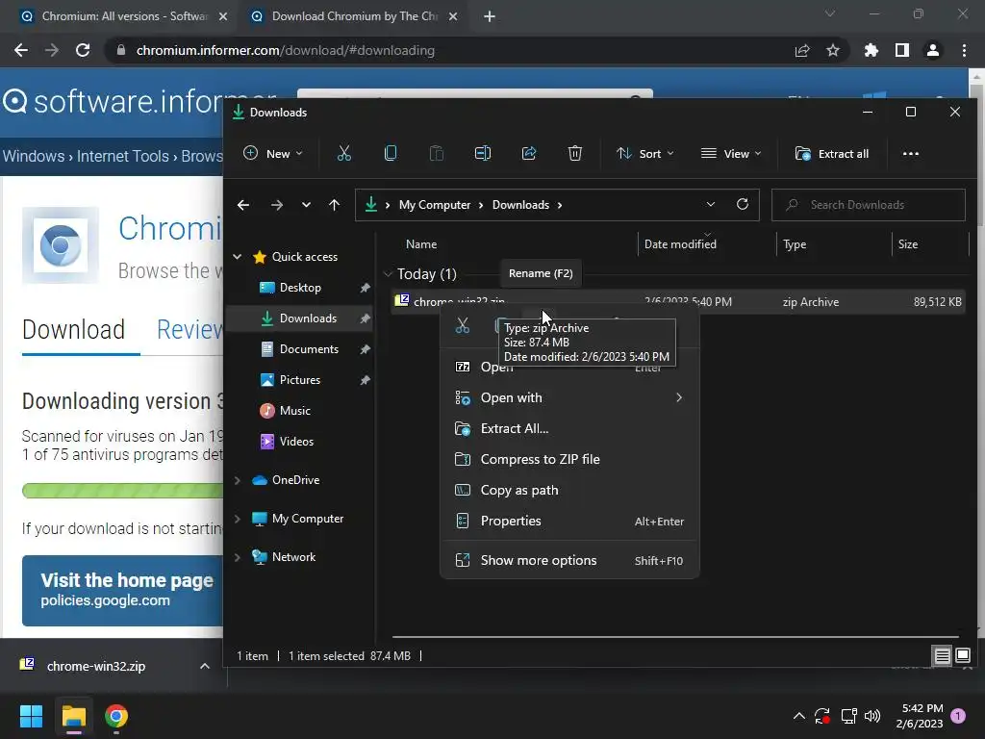Expand Network tree node
This screenshot has width=985, height=739.
238,557
